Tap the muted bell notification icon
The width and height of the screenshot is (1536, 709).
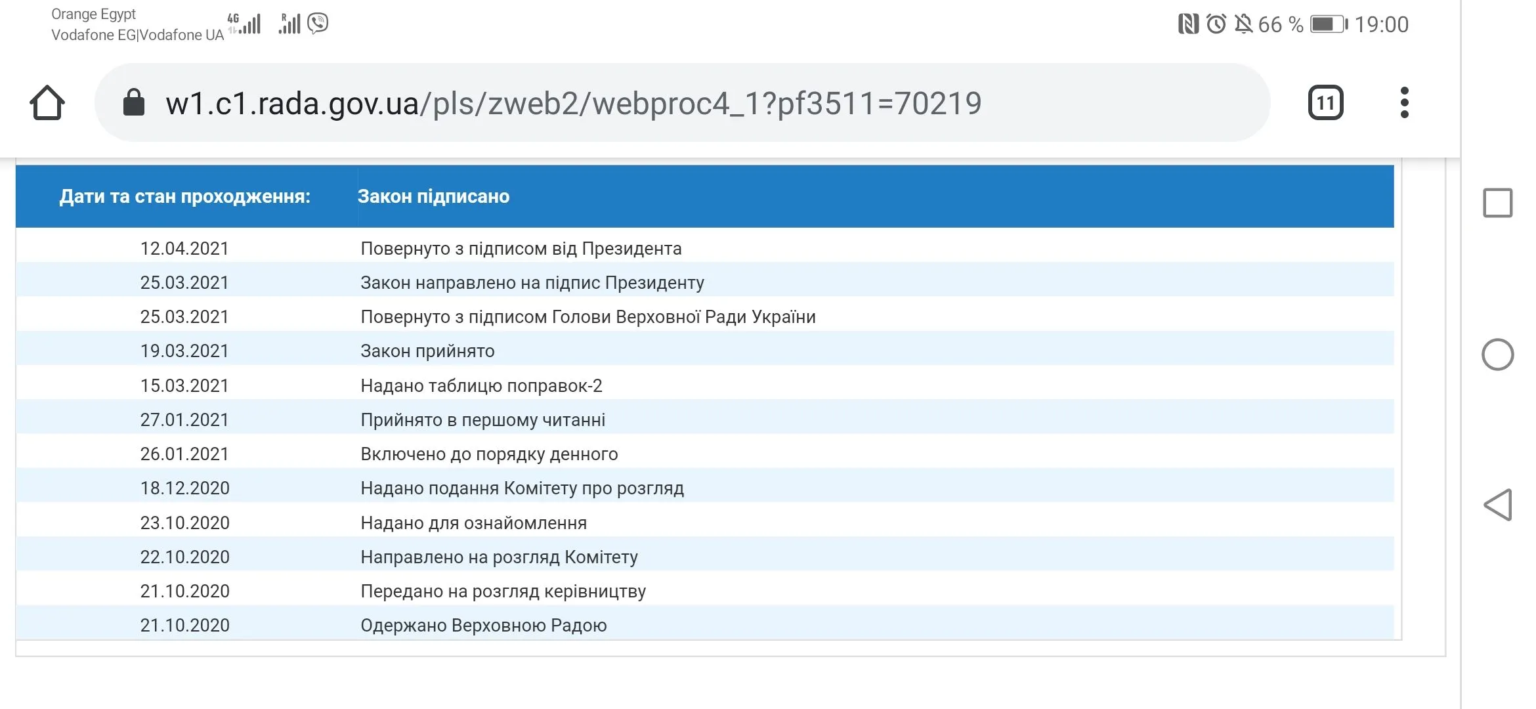1243,25
